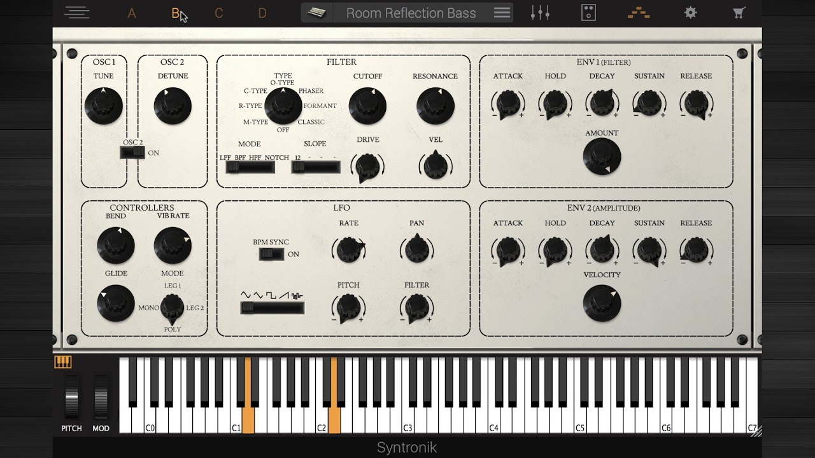Click the controllers BEND knob
Screen dimensions: 815x458
tap(116, 246)
